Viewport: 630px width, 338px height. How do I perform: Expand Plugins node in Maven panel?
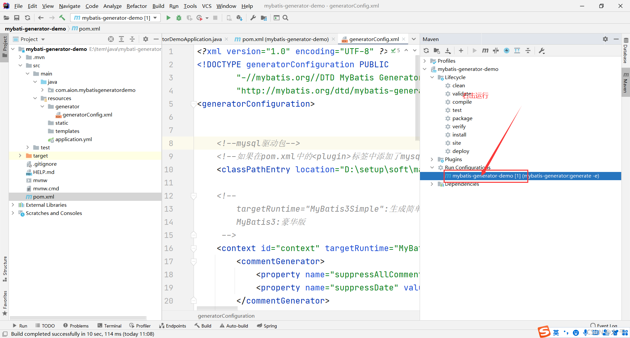point(432,159)
